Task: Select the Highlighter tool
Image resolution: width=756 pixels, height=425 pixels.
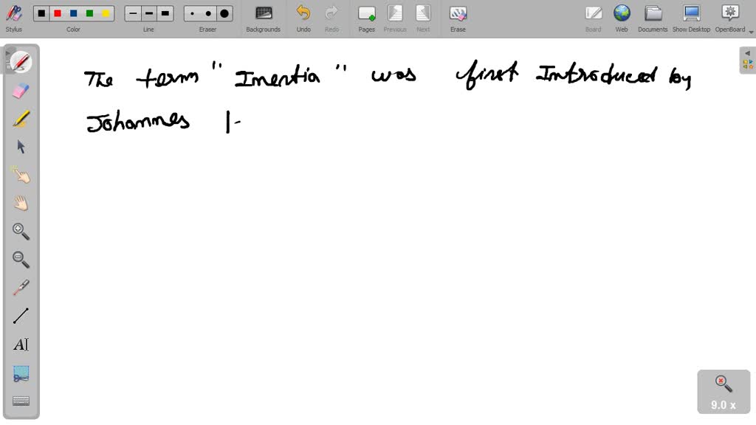Action: [20, 117]
